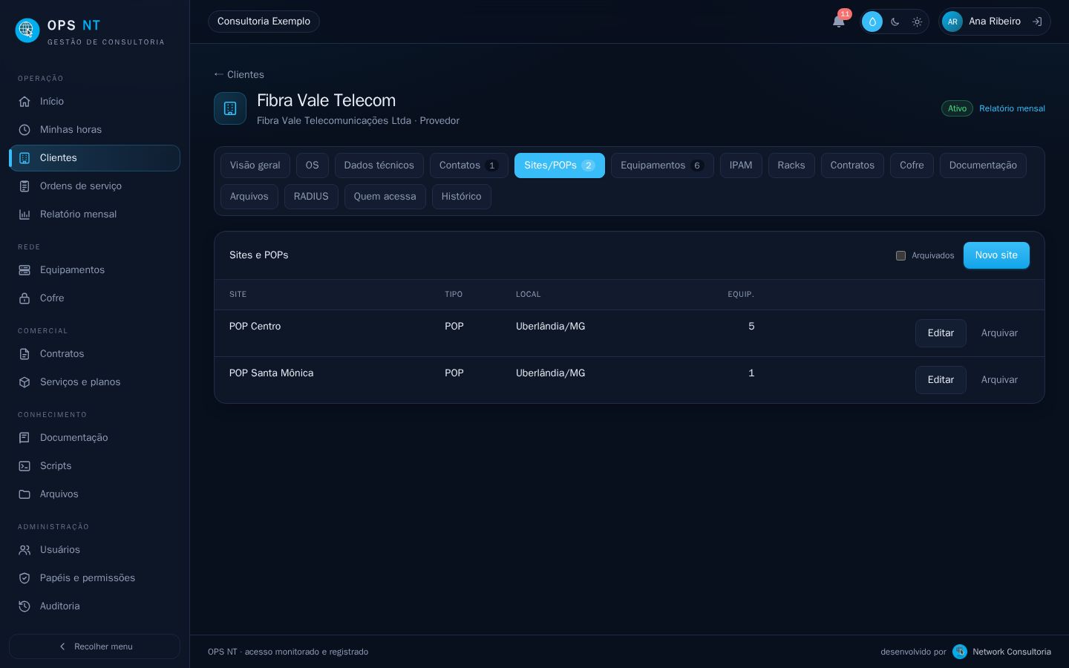The width and height of the screenshot is (1069, 668).
Task: Edit the POP Santa Mônica site
Action: pyautogui.click(x=941, y=380)
